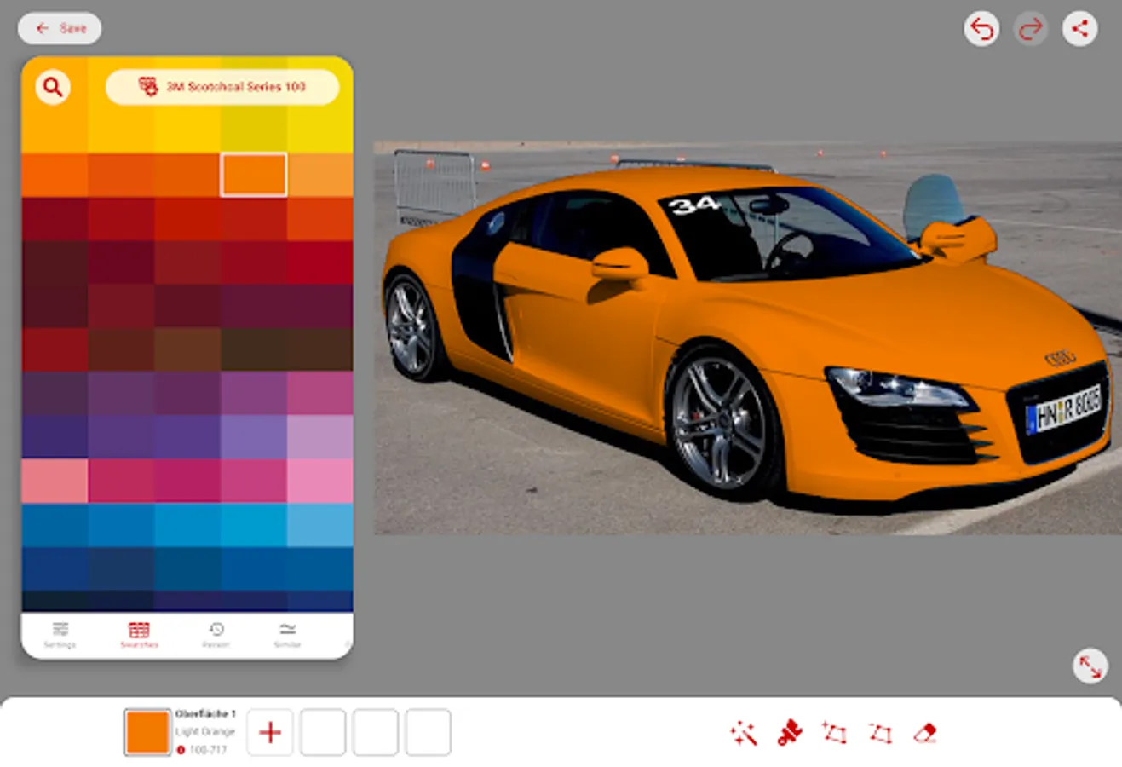Open swatch search with the magnifier icon
The image size is (1122, 767).
pos(52,87)
